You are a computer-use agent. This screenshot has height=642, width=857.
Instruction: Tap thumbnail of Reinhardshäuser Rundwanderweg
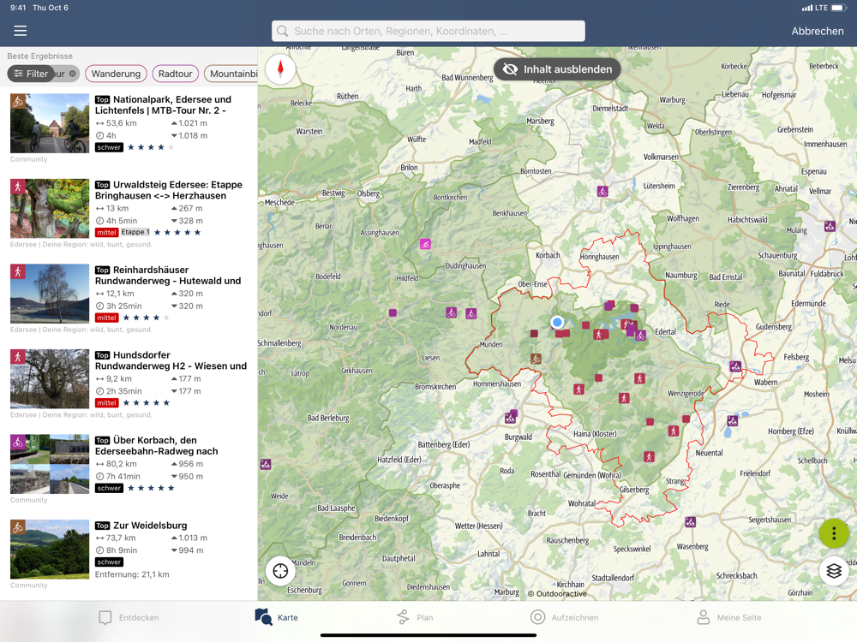click(x=50, y=293)
